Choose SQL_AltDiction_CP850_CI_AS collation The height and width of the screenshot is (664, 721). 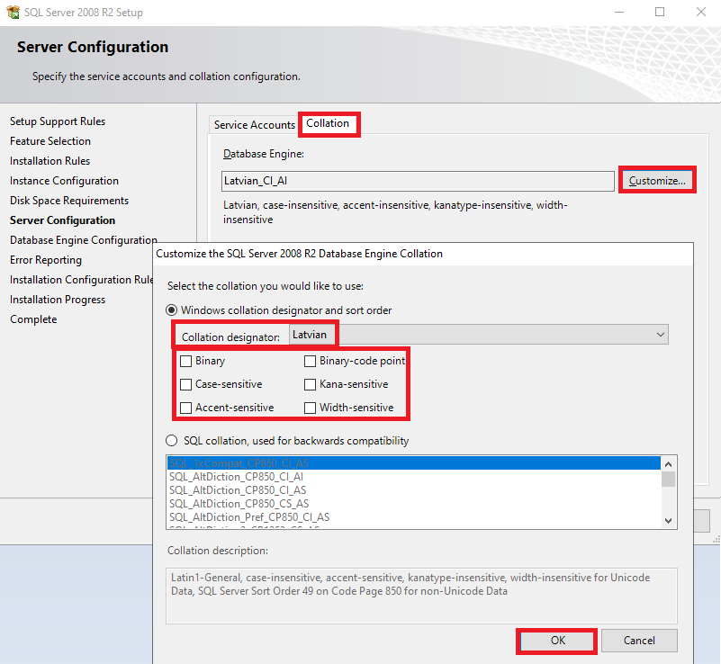click(x=414, y=490)
